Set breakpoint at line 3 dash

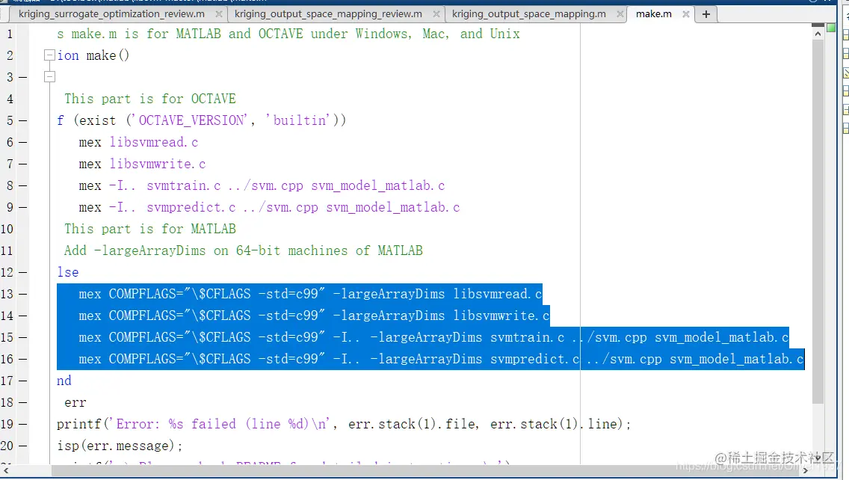pos(22,78)
